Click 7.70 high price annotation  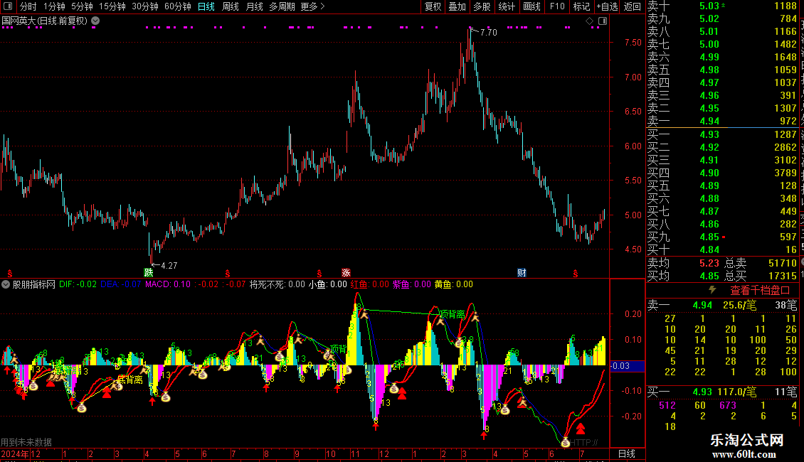[x=488, y=32]
